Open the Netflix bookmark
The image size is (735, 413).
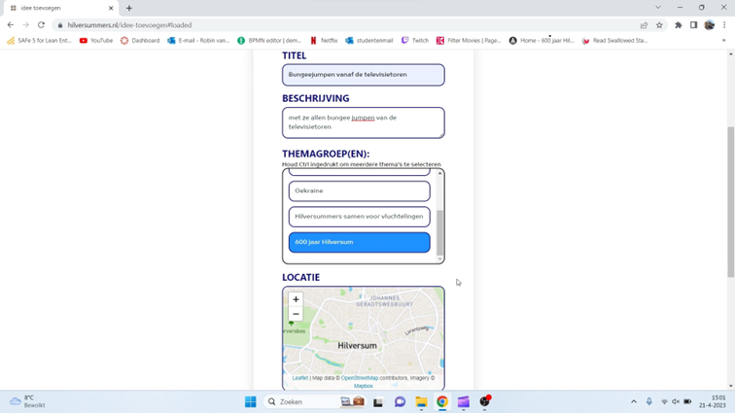coord(323,41)
